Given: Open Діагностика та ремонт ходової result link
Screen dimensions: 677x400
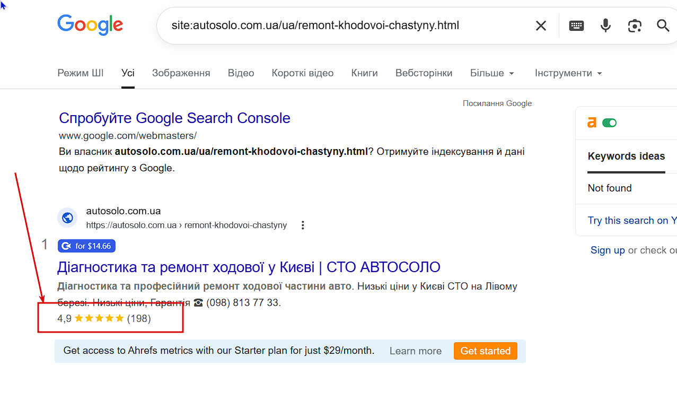Looking at the screenshot, I should tap(249, 267).
